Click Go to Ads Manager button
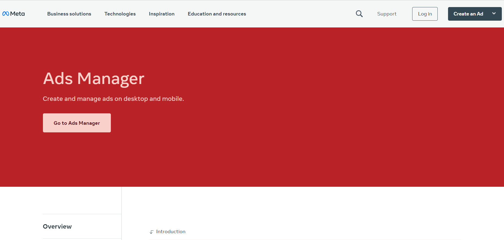 [77, 123]
